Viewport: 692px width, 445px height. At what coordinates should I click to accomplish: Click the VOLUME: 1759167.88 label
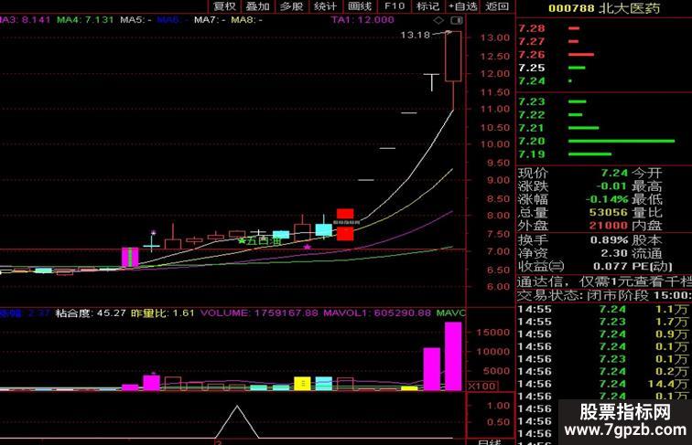pyautogui.click(x=259, y=313)
